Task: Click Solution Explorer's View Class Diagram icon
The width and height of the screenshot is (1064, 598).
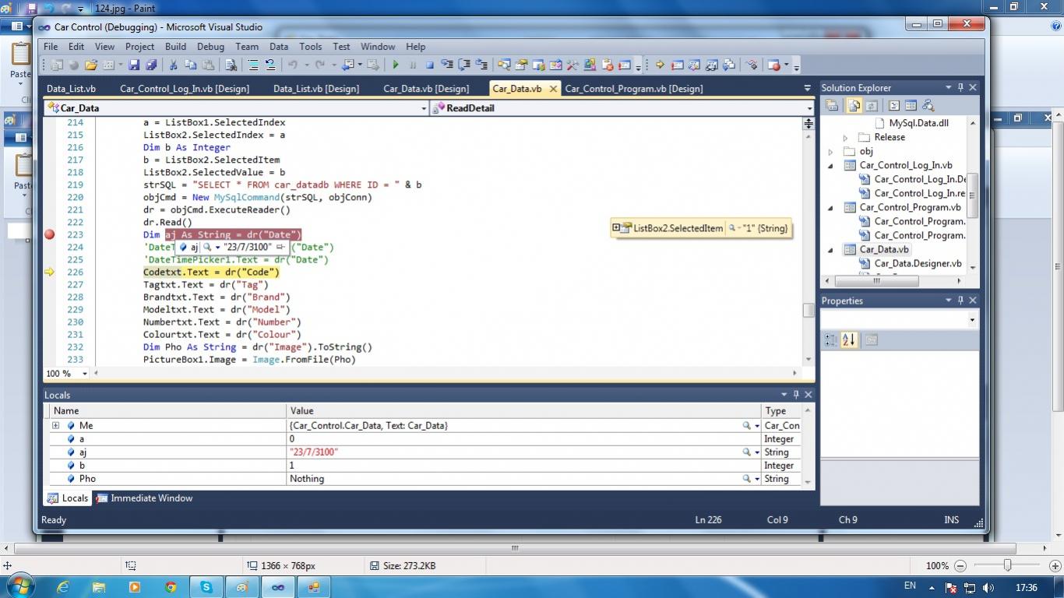Action: pyautogui.click(x=928, y=106)
